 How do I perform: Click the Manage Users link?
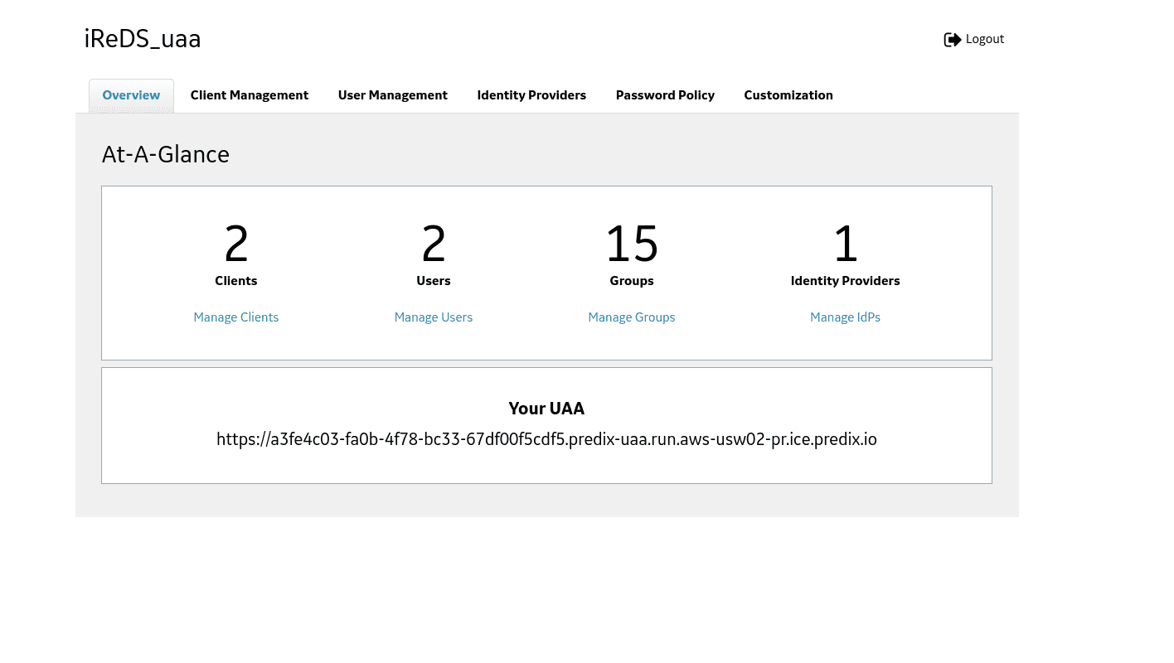pyautogui.click(x=434, y=317)
